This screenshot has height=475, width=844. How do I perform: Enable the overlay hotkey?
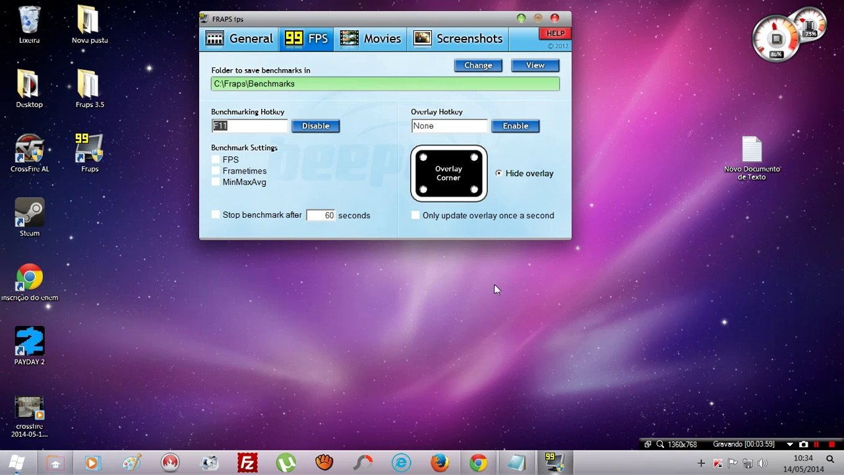click(516, 126)
